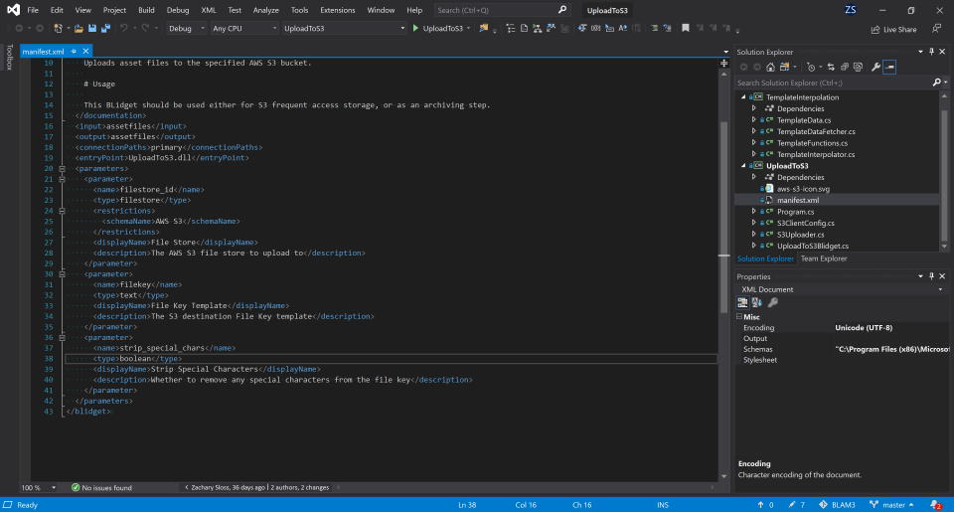Open the Debug configuration dropdown
Viewport: 954px width, 512px height.
pyautogui.click(x=186, y=29)
